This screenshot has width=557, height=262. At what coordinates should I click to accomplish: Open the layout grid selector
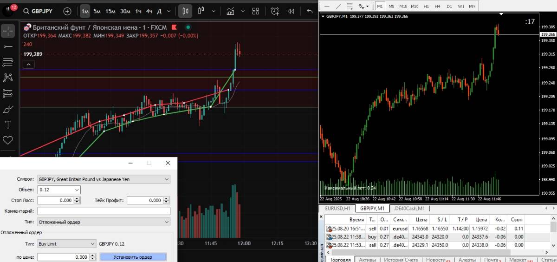255,11
